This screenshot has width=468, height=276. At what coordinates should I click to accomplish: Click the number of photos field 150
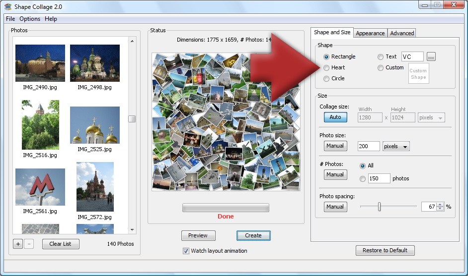(x=379, y=178)
